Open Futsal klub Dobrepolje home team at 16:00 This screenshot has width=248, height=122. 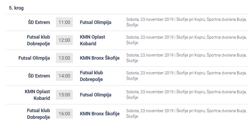click(39, 114)
